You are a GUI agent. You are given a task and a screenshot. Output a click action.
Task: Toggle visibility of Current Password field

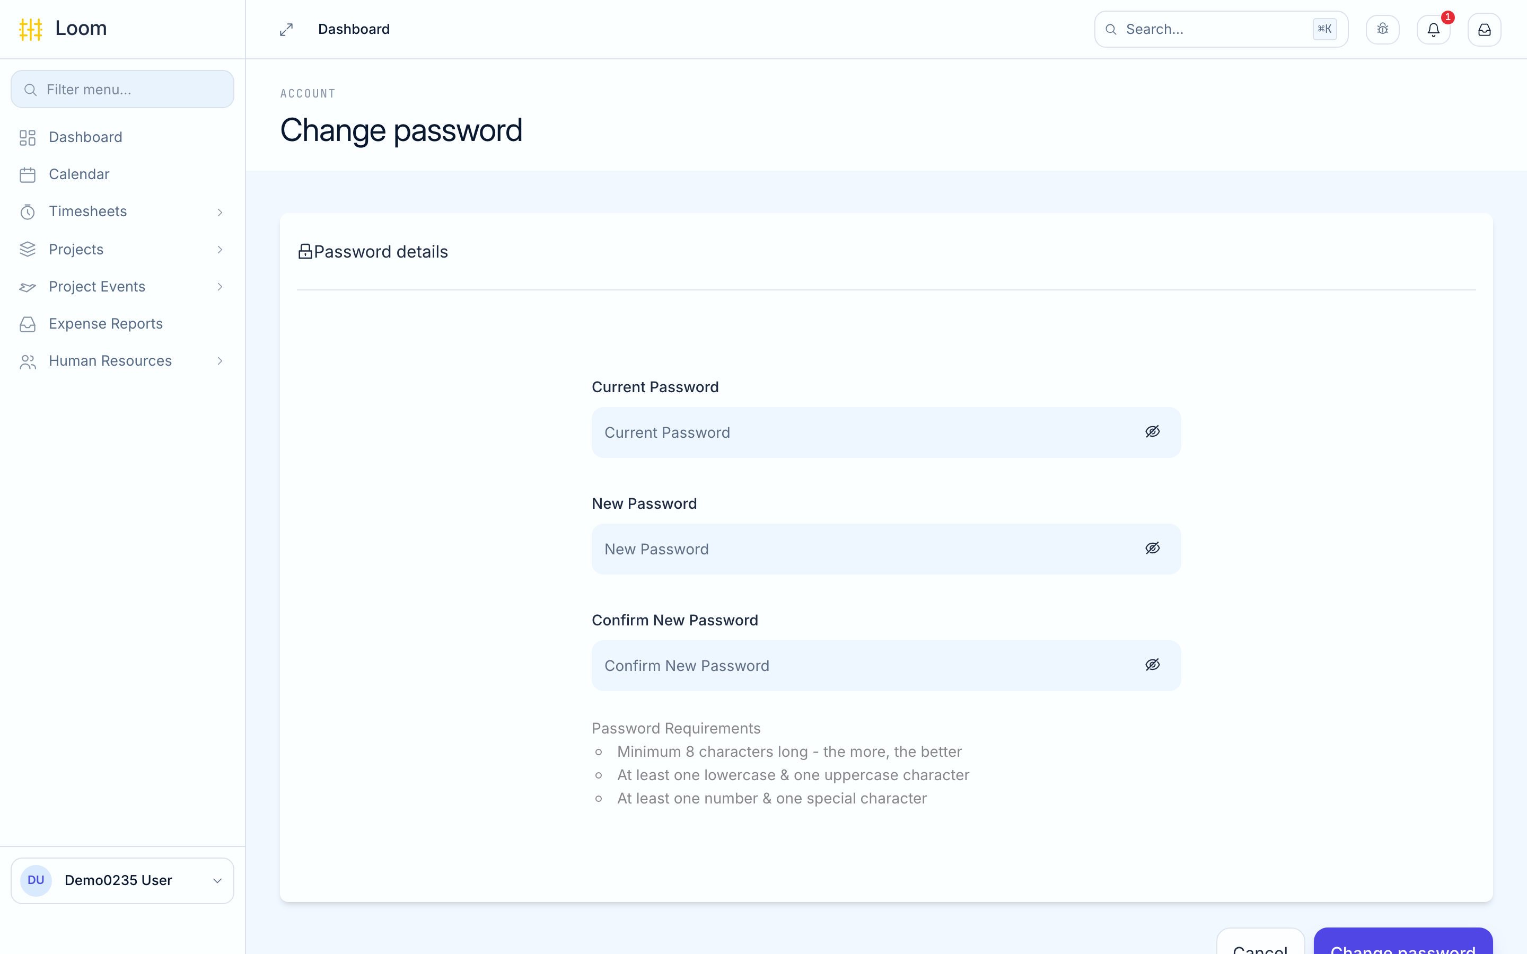click(x=1152, y=431)
